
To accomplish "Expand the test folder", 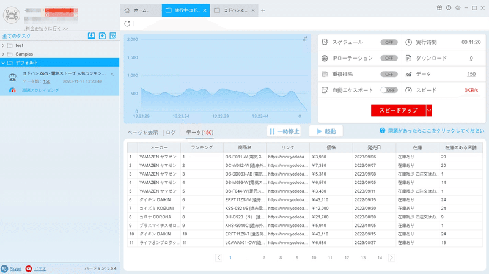I will click(3, 45).
